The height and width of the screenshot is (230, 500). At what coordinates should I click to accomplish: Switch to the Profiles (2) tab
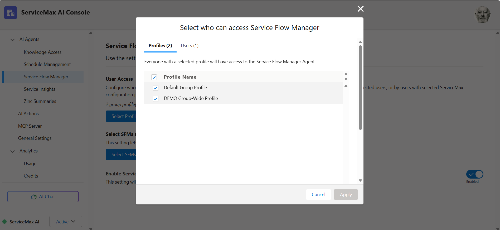[160, 46]
